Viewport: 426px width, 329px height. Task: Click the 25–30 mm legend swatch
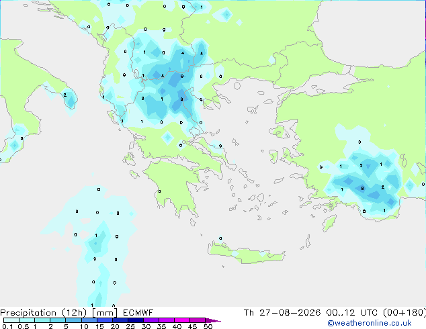pyautogui.click(x=136, y=320)
